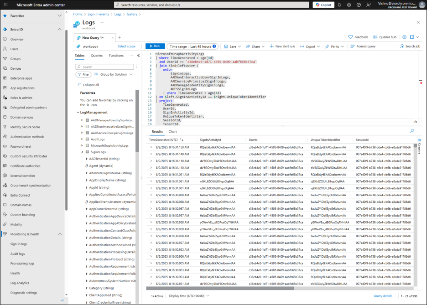Go to Sign-in events breadcrumb
This screenshot has height=305, width=427.
[98, 14]
